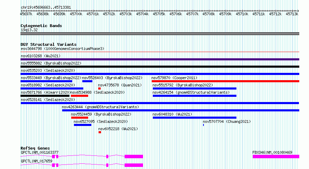Click the tiny blue nsv5707704 Chuang2021 marker
This screenshot has height=169, width=309.
203,125
